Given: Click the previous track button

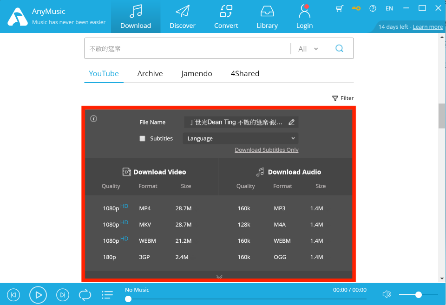Looking at the screenshot, I should point(13,295).
